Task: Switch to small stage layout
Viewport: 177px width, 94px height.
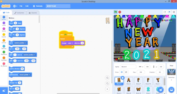Action: (165, 12)
